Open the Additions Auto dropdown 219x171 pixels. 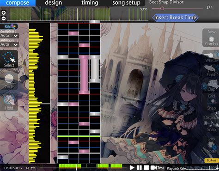[10, 44]
